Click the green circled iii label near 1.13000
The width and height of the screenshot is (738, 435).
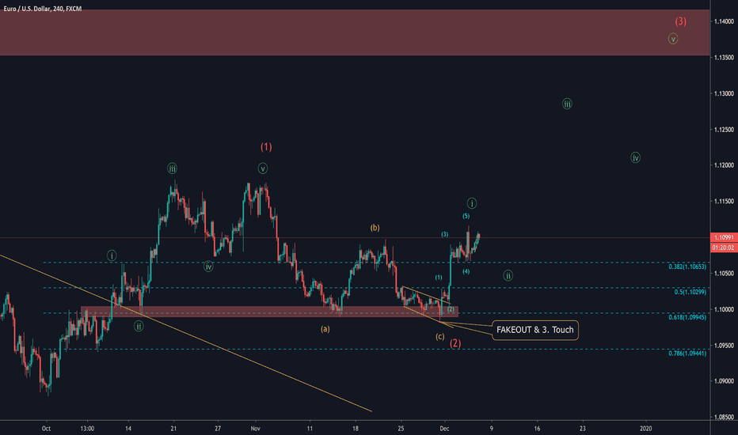click(567, 104)
